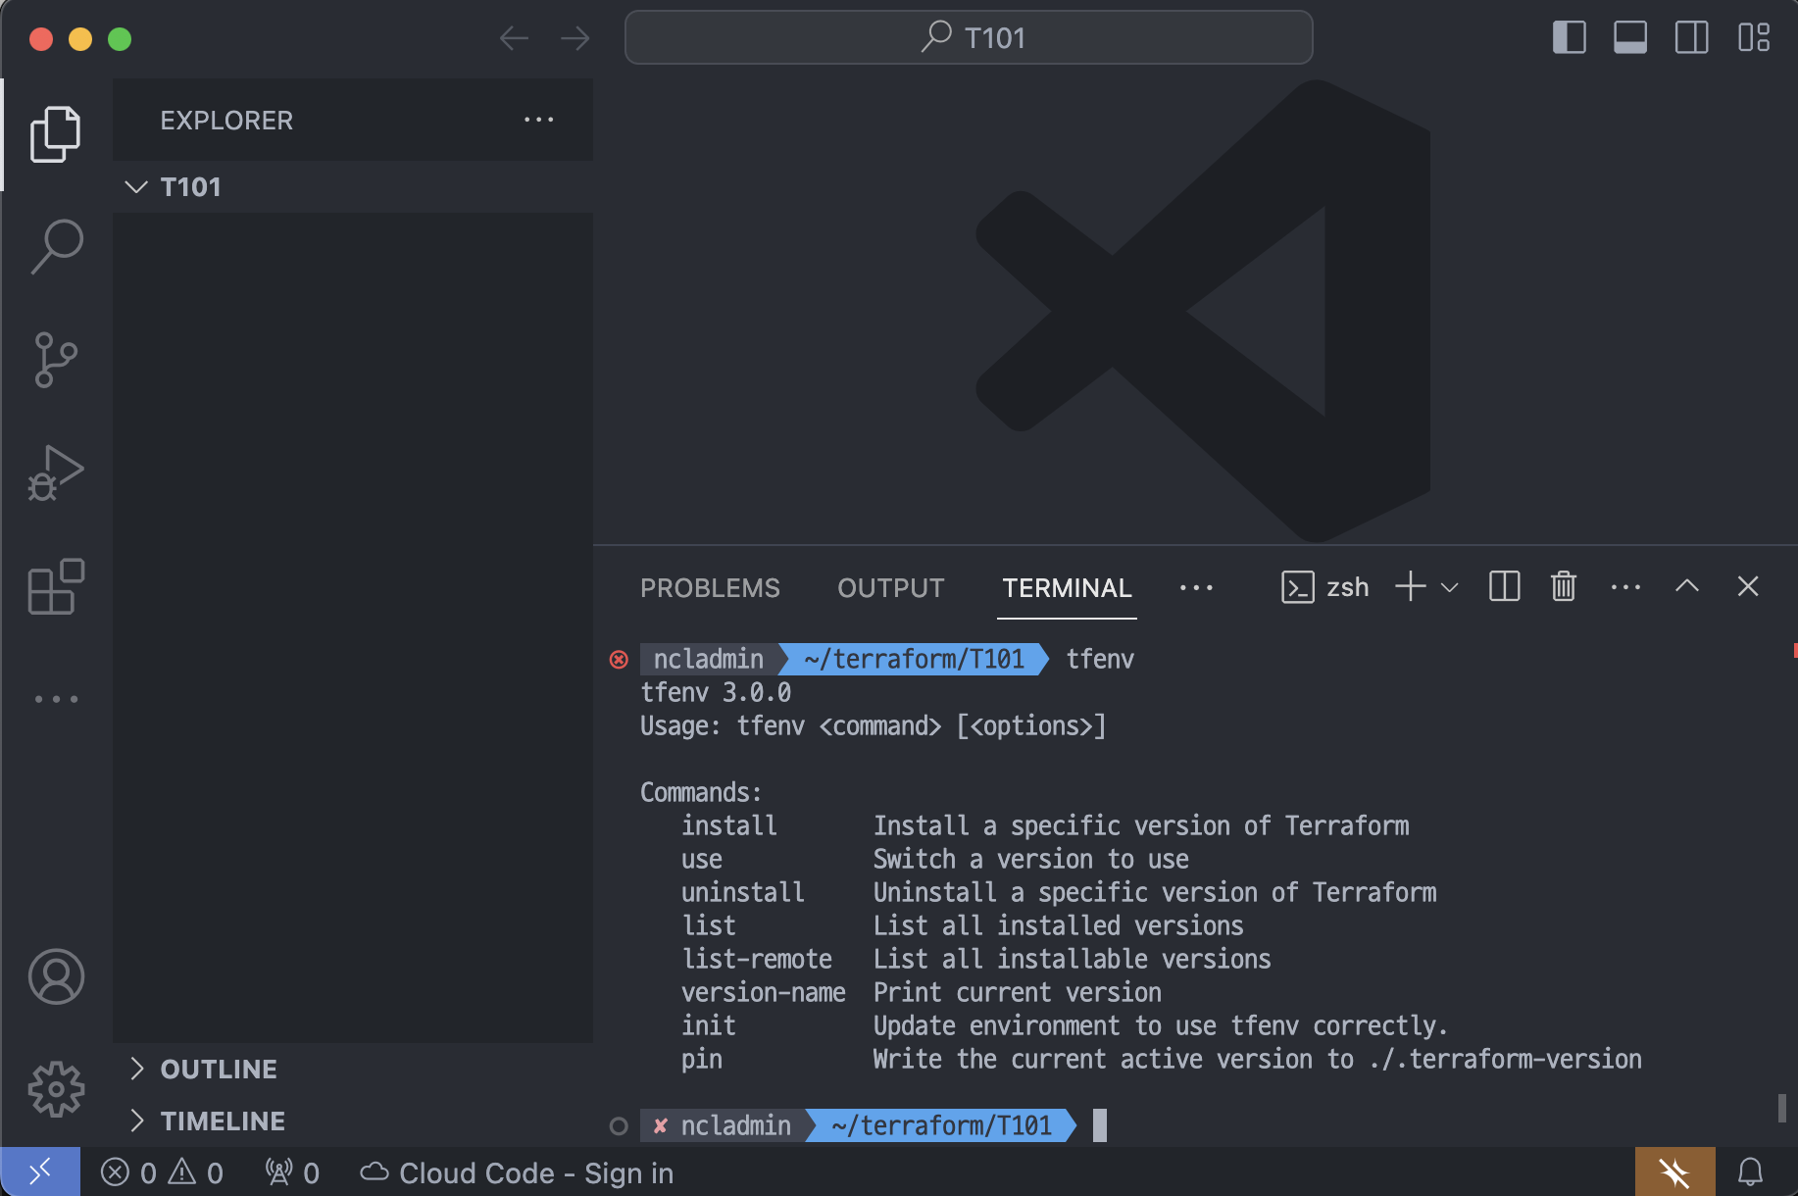Click 'tfenv 3.0.0' version line
1798x1196 pixels.
(x=716, y=692)
